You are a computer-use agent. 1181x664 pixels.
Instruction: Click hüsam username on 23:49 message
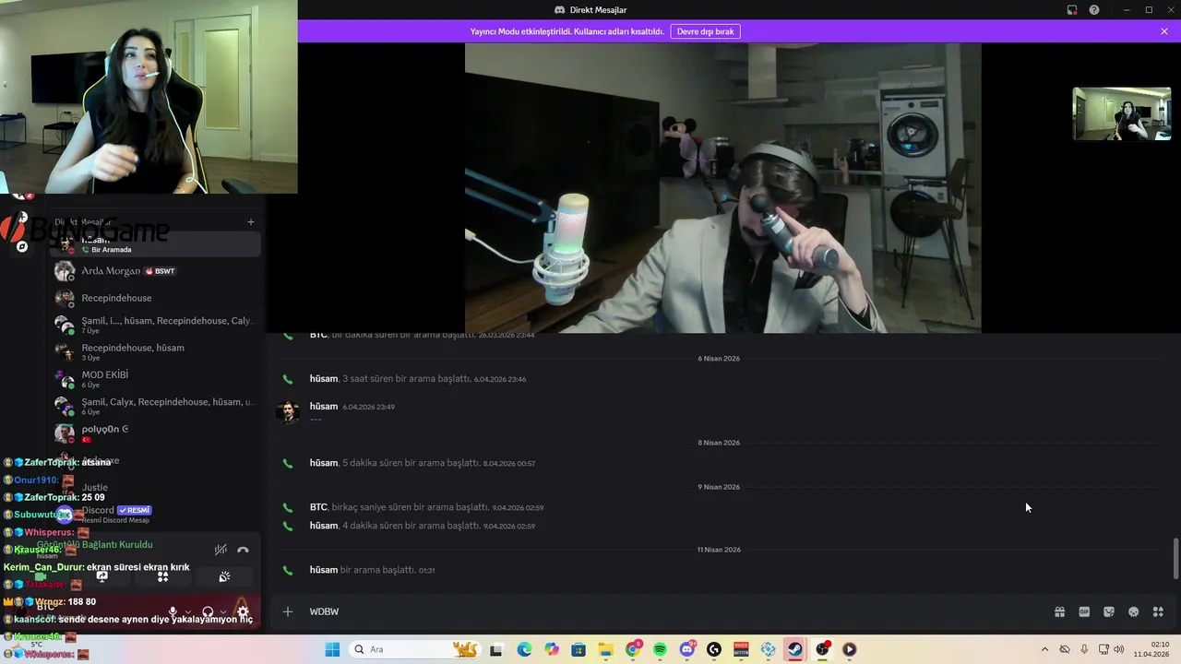tap(324, 407)
